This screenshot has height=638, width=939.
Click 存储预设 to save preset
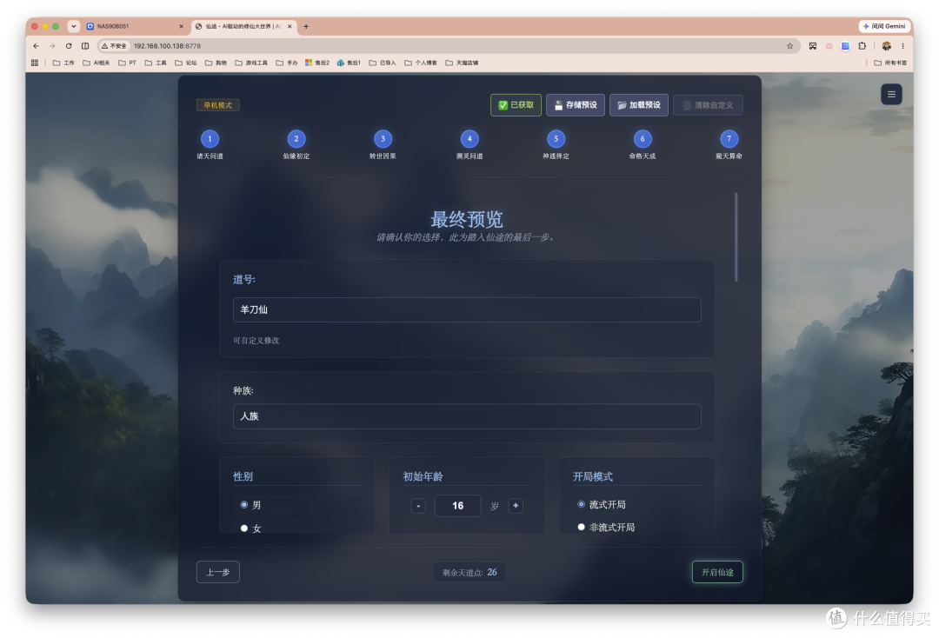tap(575, 105)
